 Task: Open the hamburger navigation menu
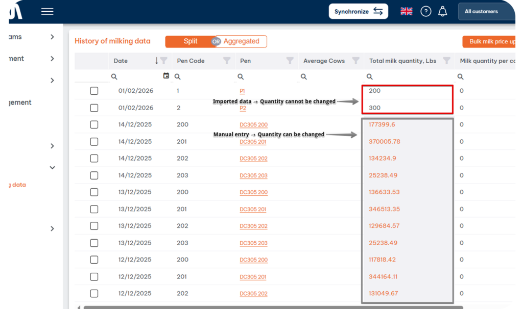point(47,11)
